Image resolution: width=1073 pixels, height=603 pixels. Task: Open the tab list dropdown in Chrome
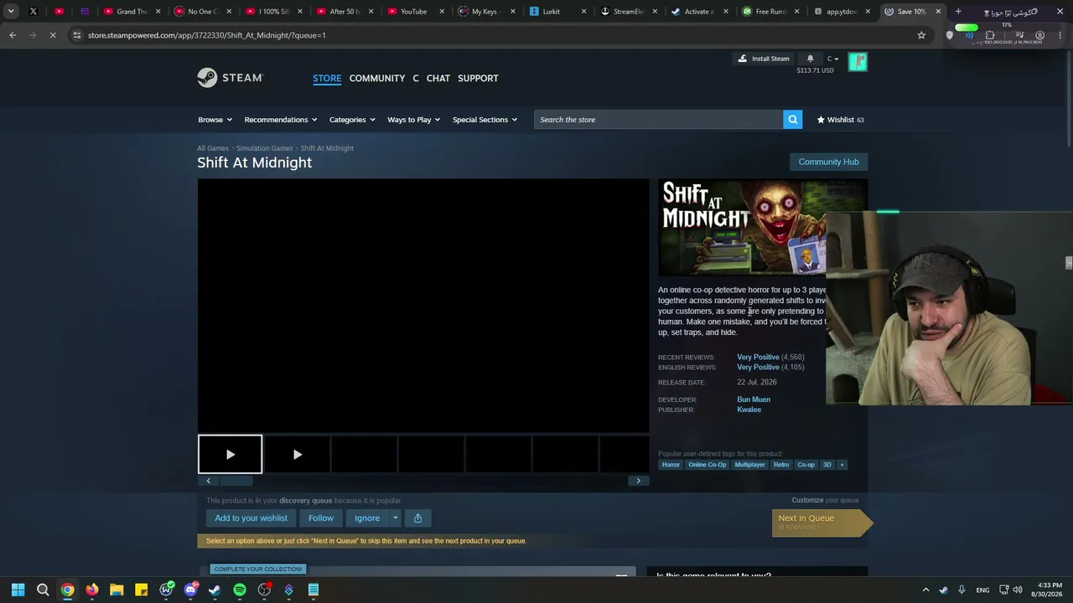(11, 12)
